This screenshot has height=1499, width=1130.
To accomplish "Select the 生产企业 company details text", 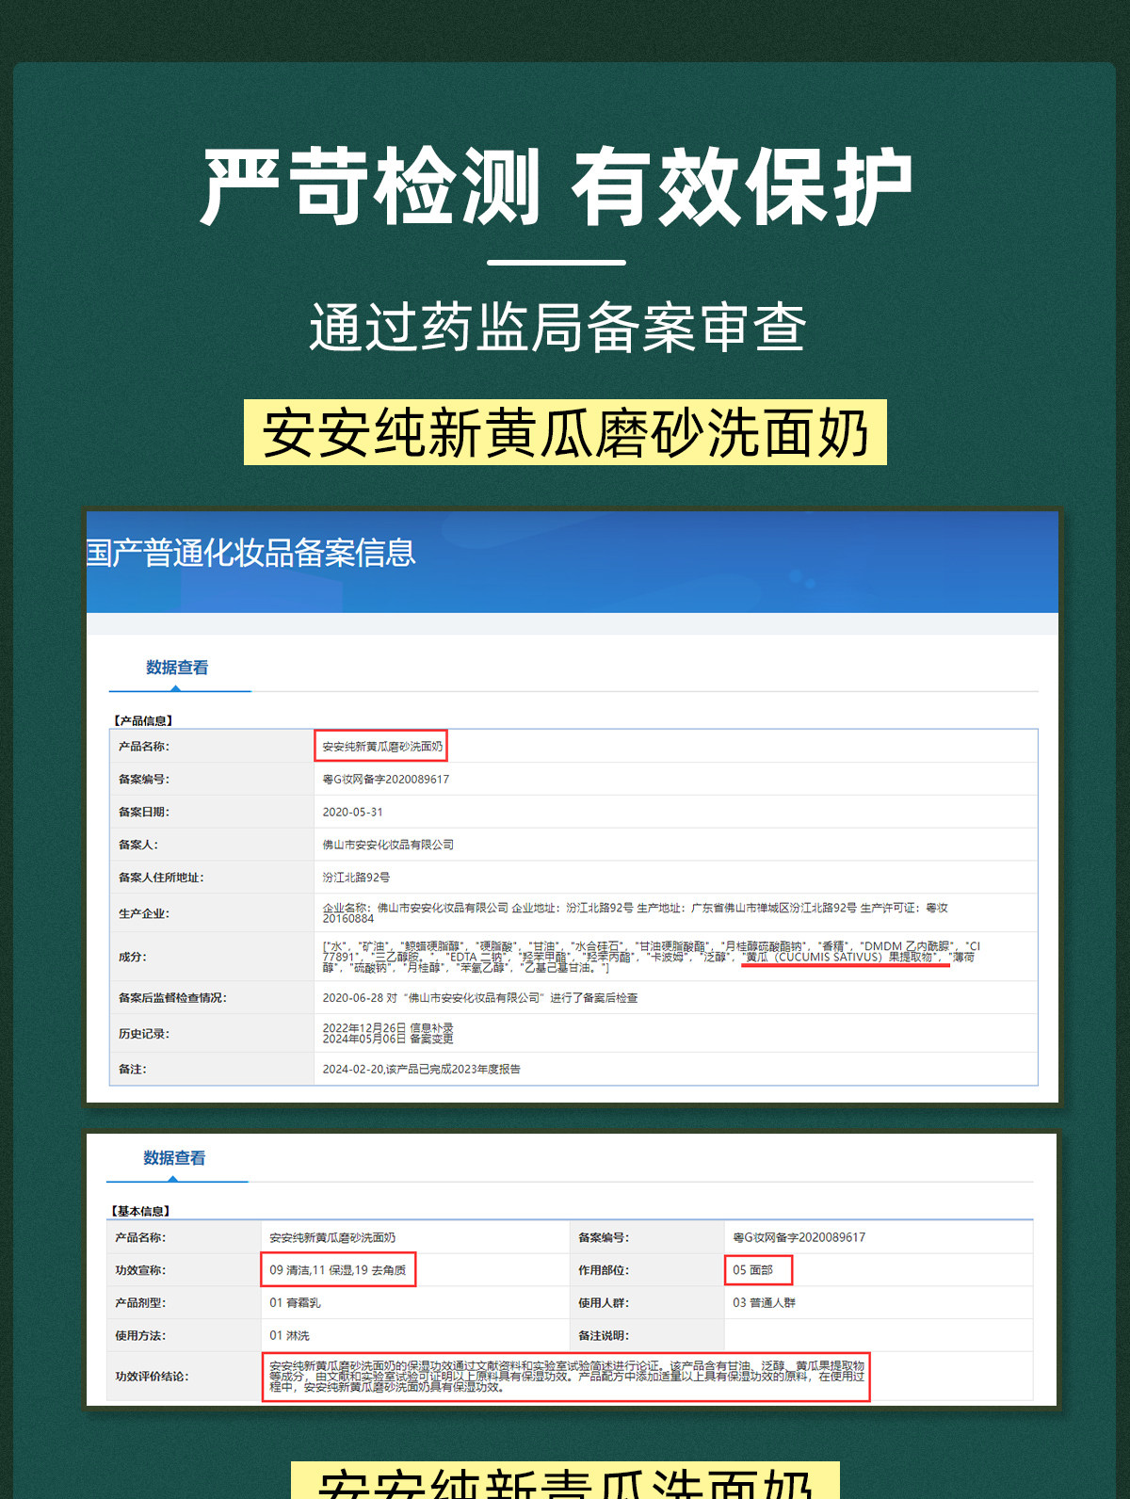I will coord(636,913).
